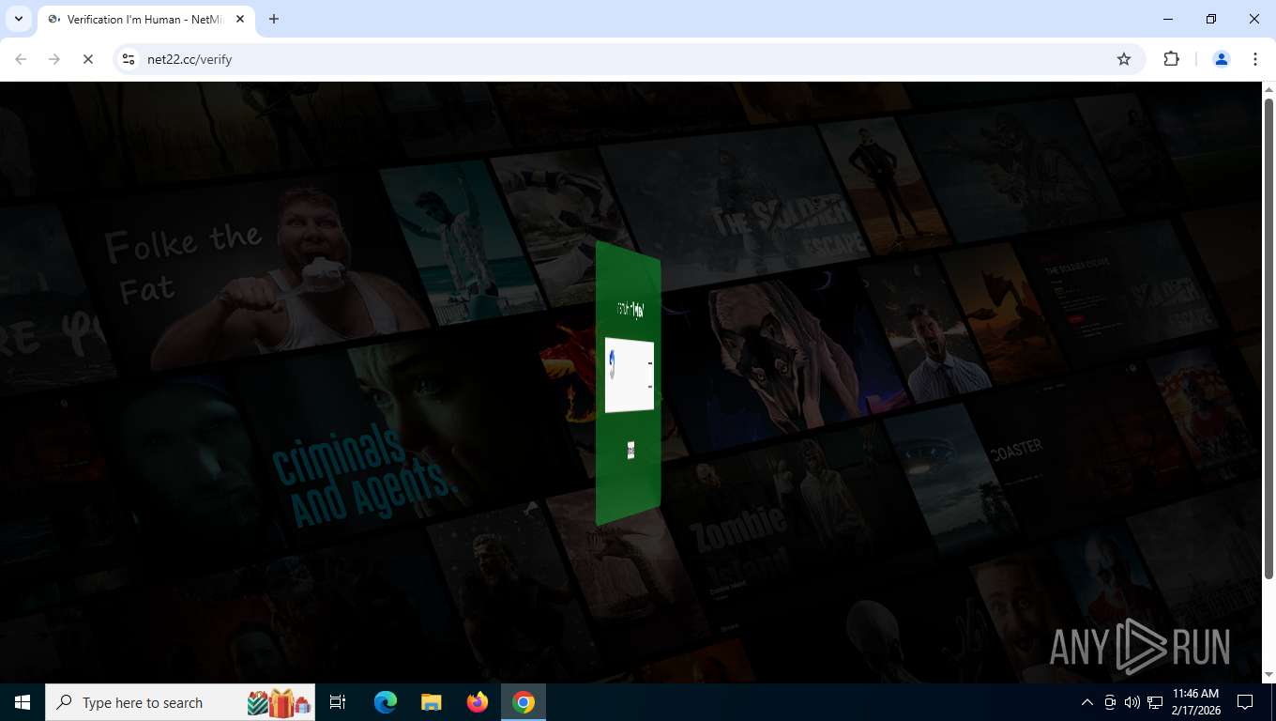Click scrollbar down arrow on the page
The image size is (1276, 721).
pos(1268,674)
